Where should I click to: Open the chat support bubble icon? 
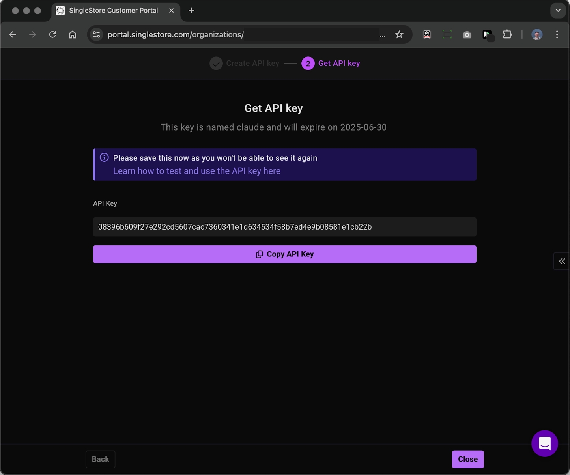click(544, 443)
